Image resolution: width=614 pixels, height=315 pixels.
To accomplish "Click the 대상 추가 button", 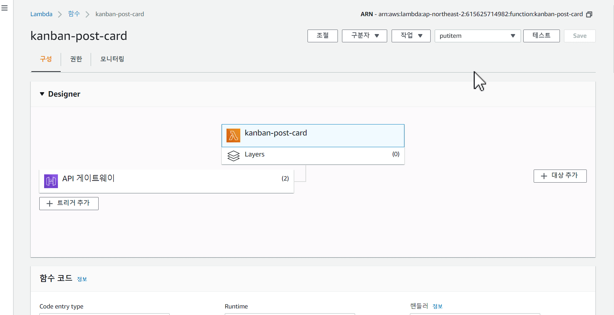I will [x=560, y=176].
